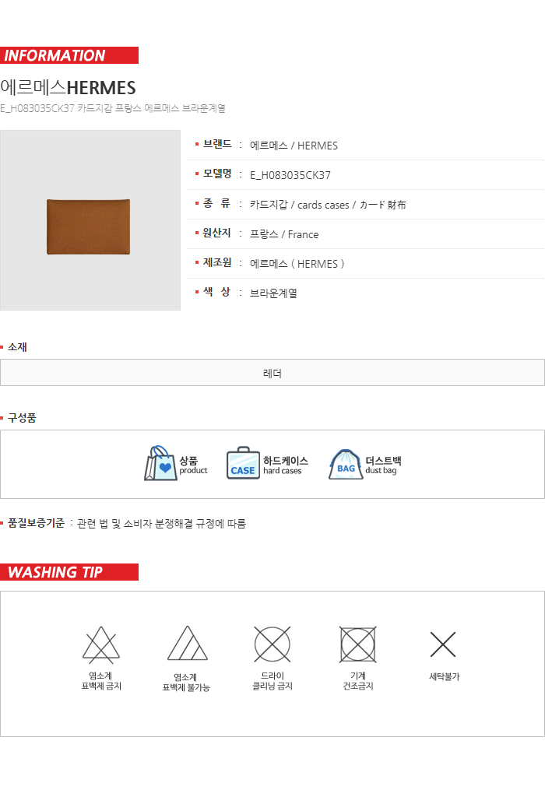The height and width of the screenshot is (804, 545).
Task: Click the model value E_H083035CK37 in the table
Action: coord(290,175)
